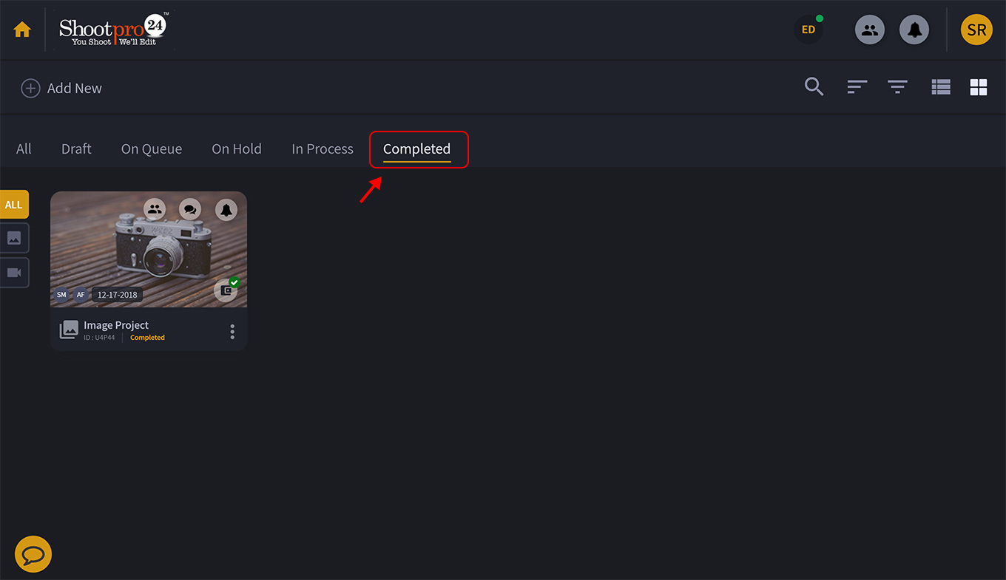Click the sort icon in the toolbar
The height and width of the screenshot is (580, 1006).
tap(857, 86)
